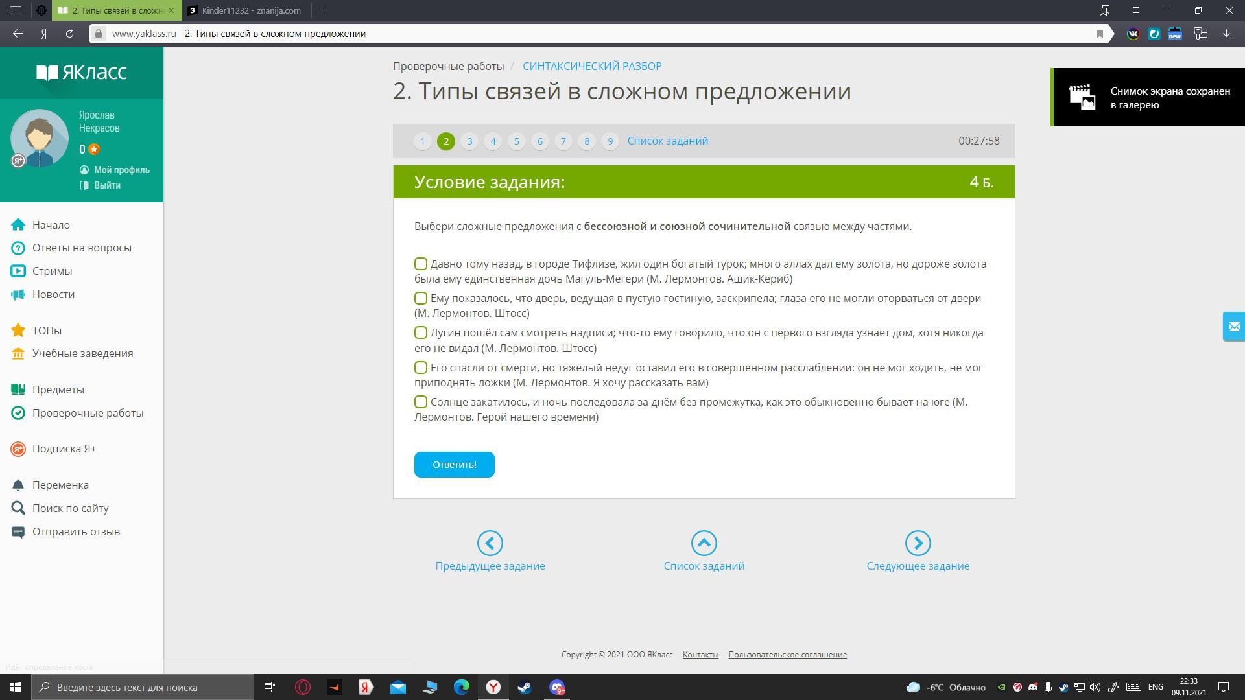Click the up-arrow Список заданий circle icon
The width and height of the screenshot is (1245, 700).
click(704, 543)
